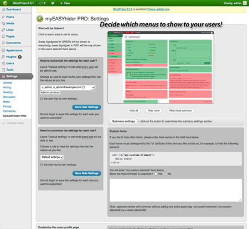
Task: Click the Hide most common button
Action: click(180, 110)
